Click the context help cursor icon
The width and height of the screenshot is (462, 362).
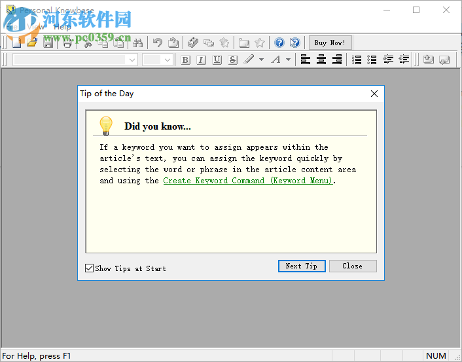pyautogui.click(x=294, y=43)
